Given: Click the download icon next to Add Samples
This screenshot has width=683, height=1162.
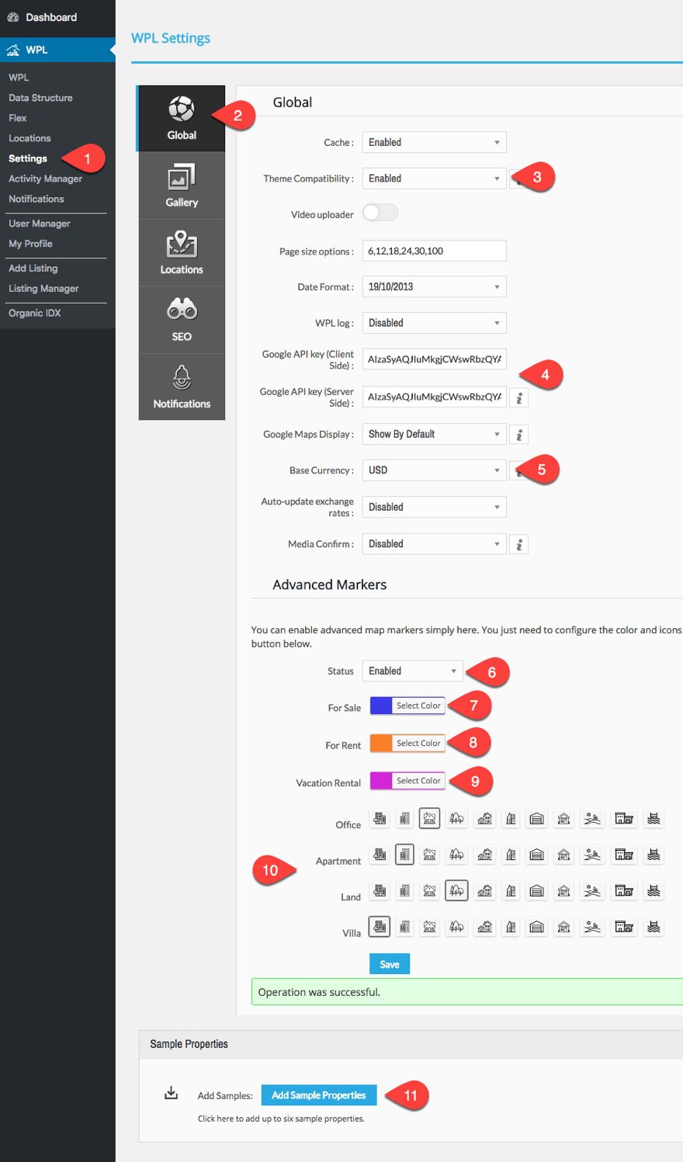Looking at the screenshot, I should 171,1092.
